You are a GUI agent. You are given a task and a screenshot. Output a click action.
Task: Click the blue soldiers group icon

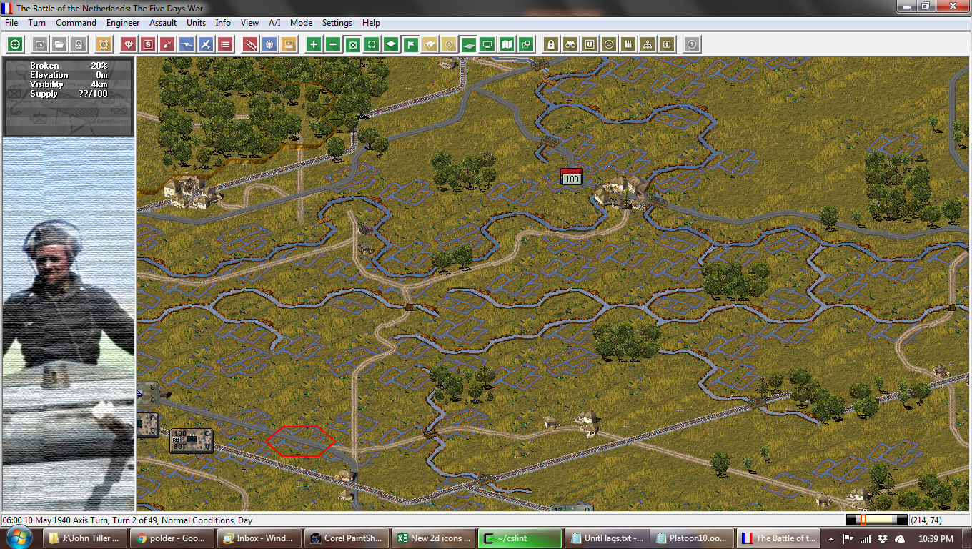pyautogui.click(x=269, y=44)
